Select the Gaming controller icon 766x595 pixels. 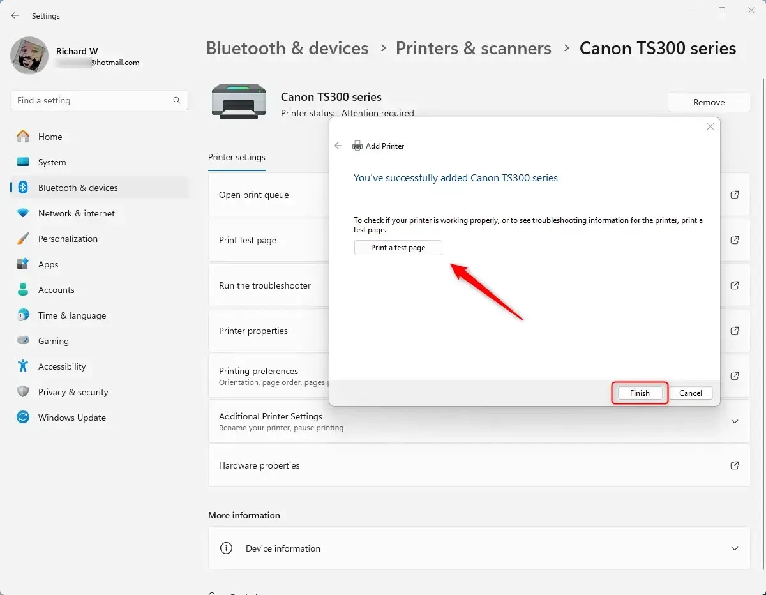pos(23,341)
